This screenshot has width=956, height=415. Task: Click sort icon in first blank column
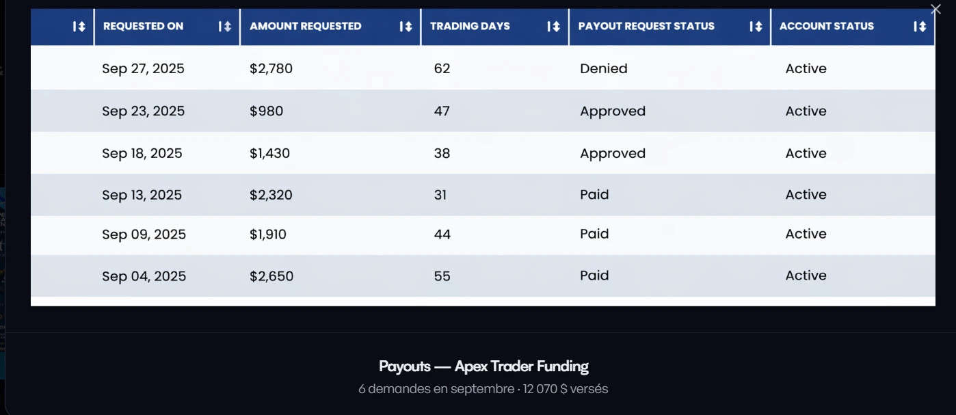coord(79,27)
